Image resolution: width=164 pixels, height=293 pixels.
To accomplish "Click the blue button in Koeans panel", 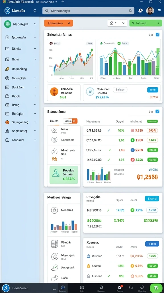I will point(152,244).
